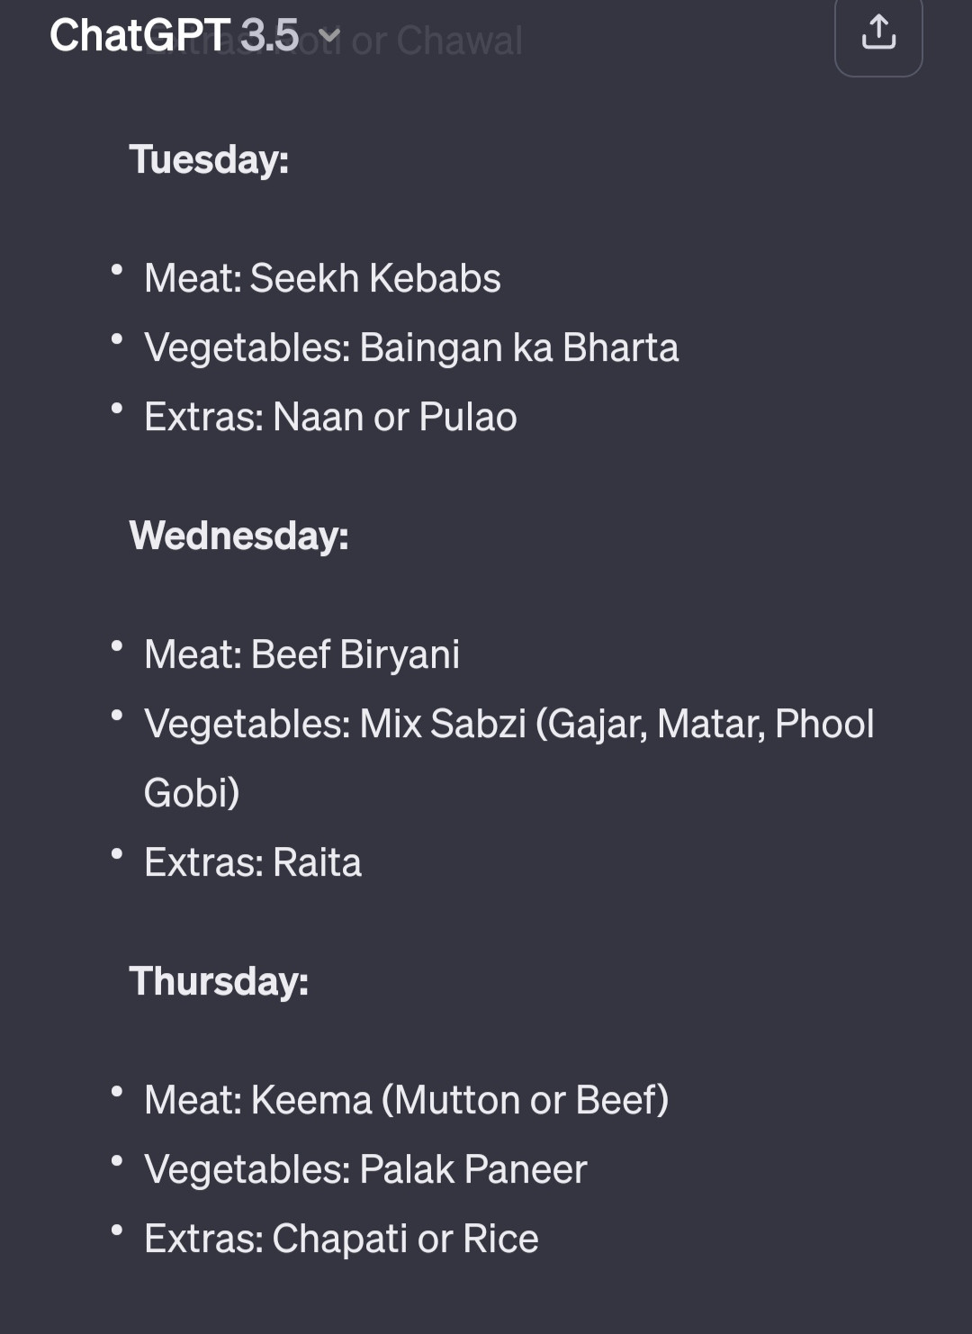Tap the share upload icon
Image resolution: width=972 pixels, height=1334 pixels.
878,33
